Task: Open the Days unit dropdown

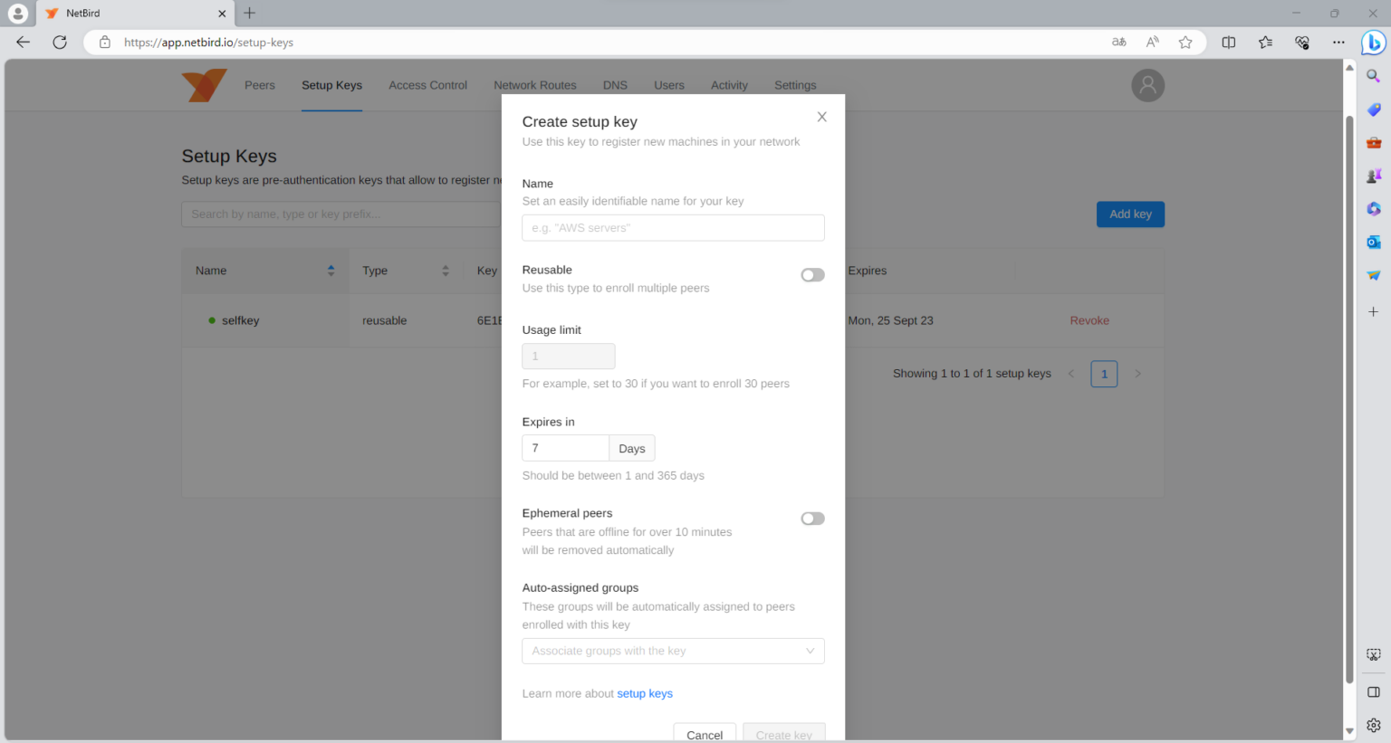Action: pos(632,449)
